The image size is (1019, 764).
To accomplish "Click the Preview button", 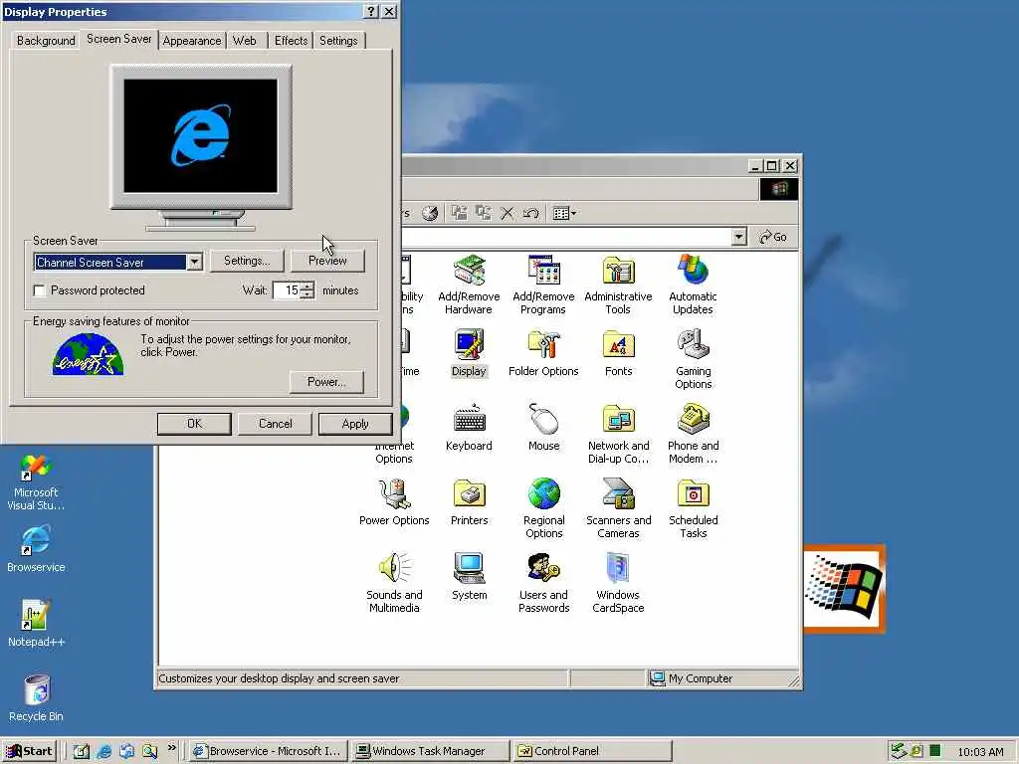I will (x=327, y=261).
